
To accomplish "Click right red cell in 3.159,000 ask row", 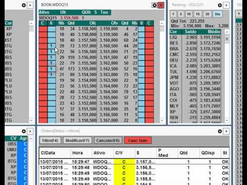I will click(149, 29).
